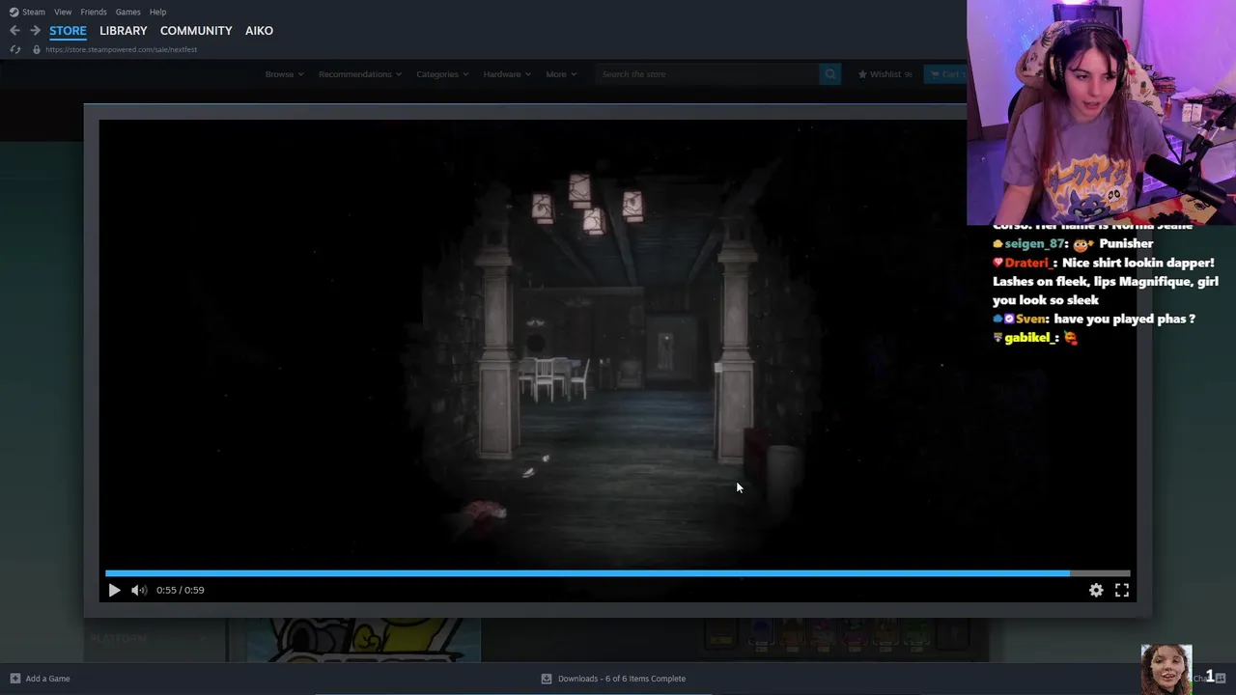This screenshot has width=1236, height=695.
Task: Click gabikel_ chat username
Action: pos(1029,338)
